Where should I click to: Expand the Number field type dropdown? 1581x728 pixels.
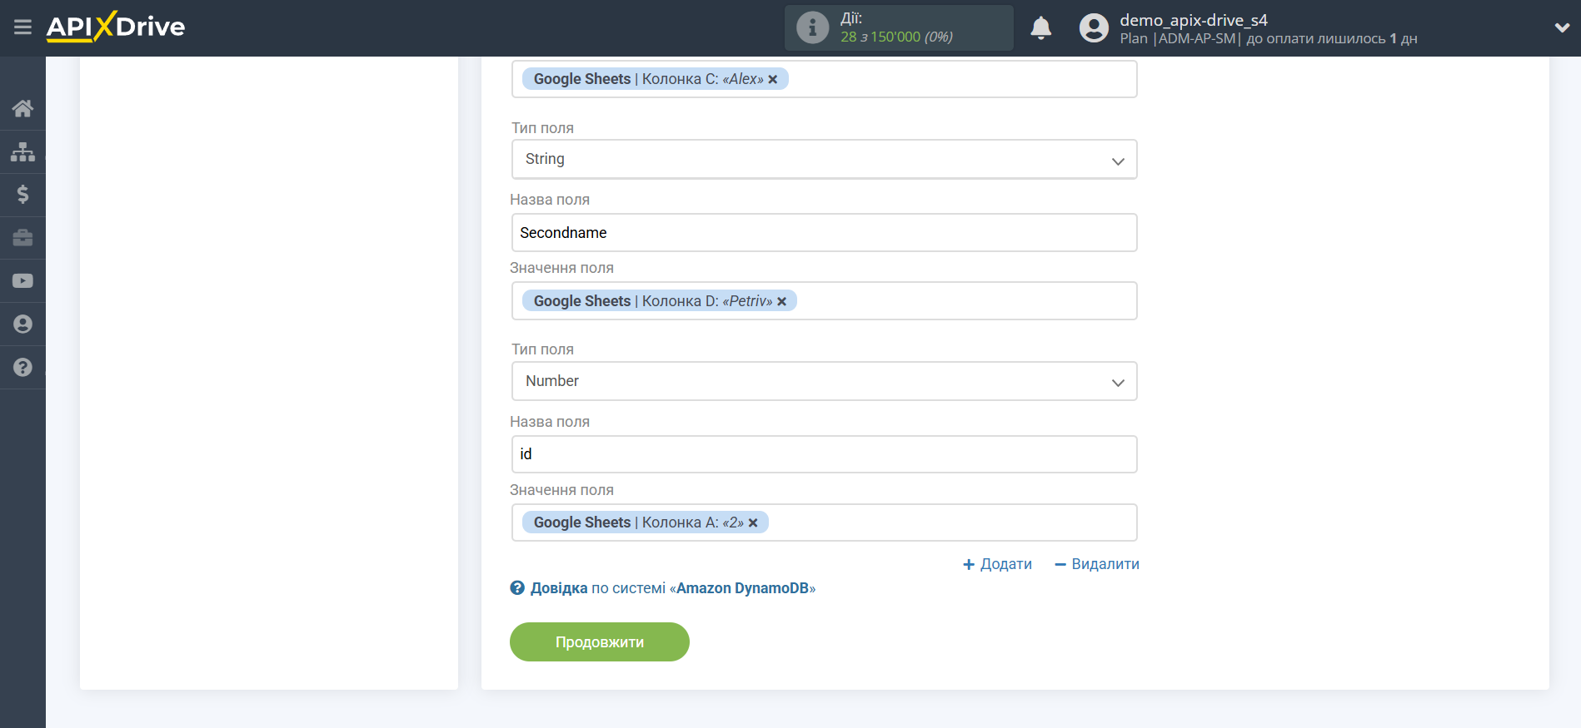coord(824,381)
